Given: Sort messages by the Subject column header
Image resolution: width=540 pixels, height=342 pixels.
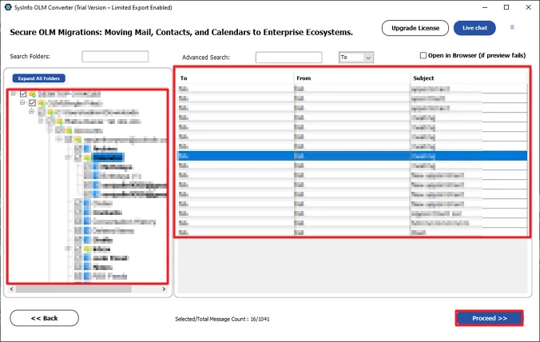Looking at the screenshot, I should (x=423, y=78).
